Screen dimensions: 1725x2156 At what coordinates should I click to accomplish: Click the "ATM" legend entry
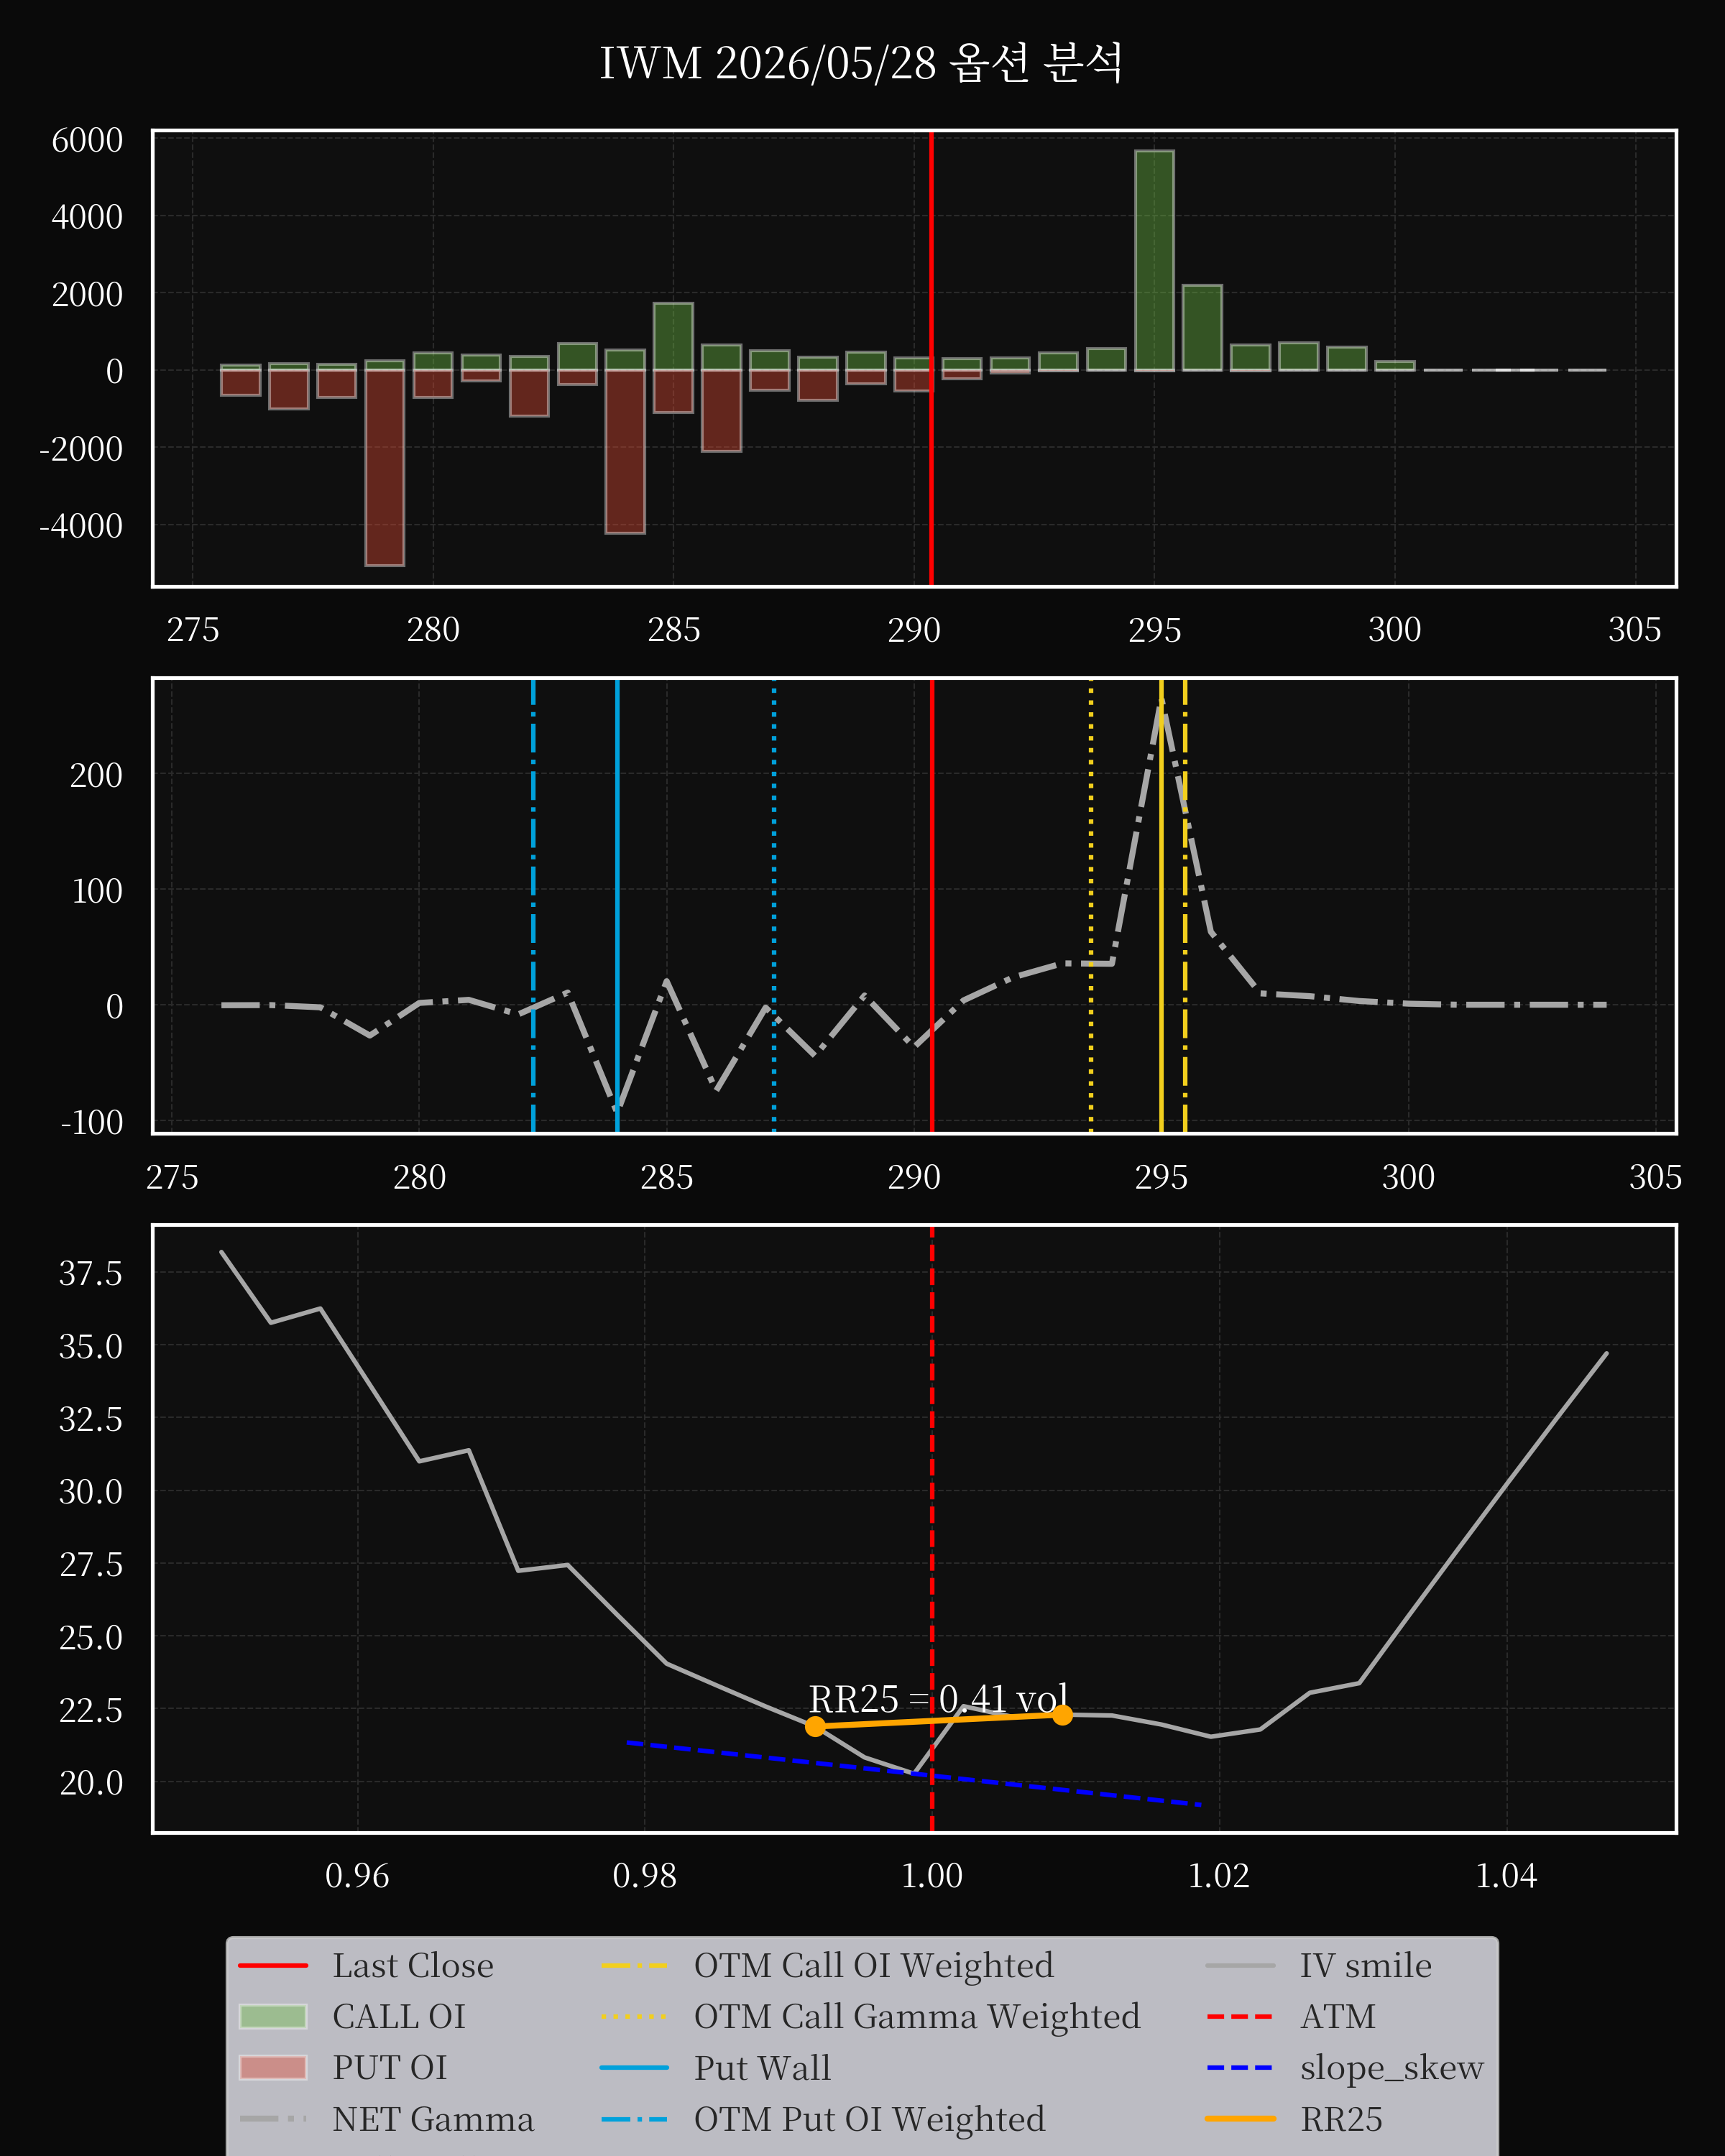(1291, 2017)
